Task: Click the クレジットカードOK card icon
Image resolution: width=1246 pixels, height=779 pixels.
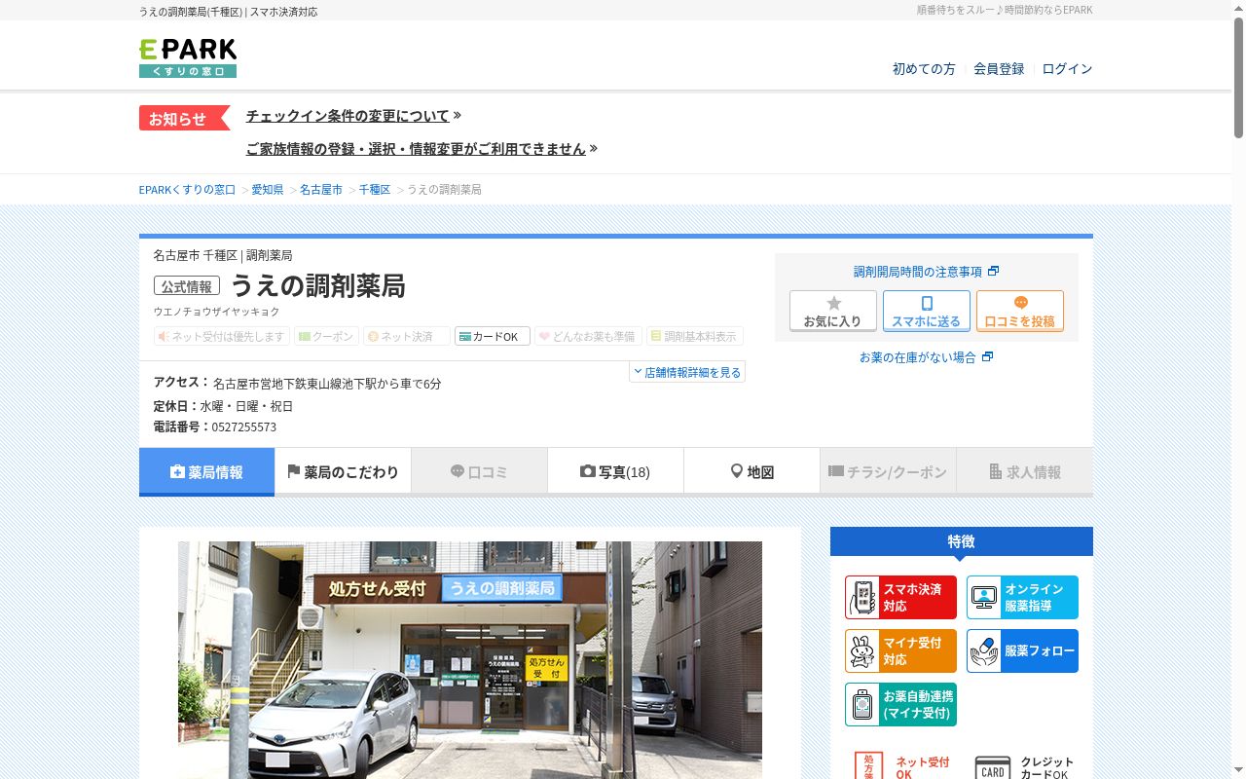Action: (993, 767)
